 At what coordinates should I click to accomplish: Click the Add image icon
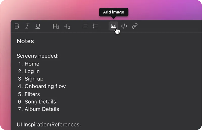[x=114, y=26]
